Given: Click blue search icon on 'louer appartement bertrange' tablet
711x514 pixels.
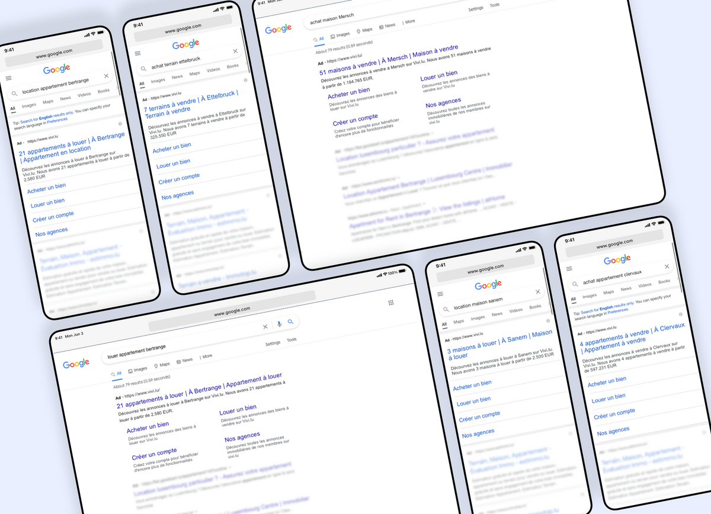Looking at the screenshot, I should click(x=290, y=322).
